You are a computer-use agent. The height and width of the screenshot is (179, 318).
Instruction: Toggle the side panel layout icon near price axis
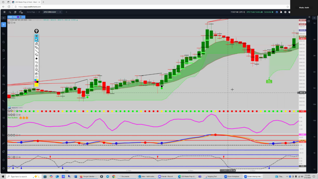click(x=308, y=21)
